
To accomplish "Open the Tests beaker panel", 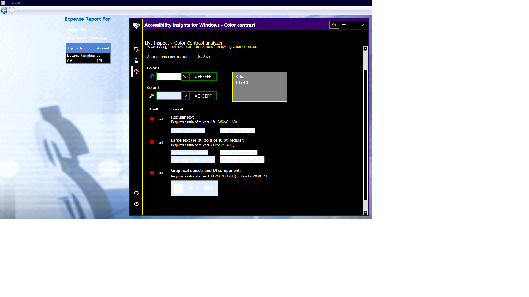I will tap(136, 61).
